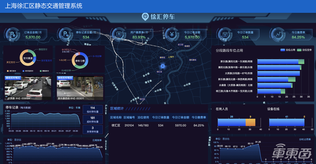Click the 今日订单数量 column header
Image resolution: width=316 pixels, height=164 pixels.
point(161,117)
